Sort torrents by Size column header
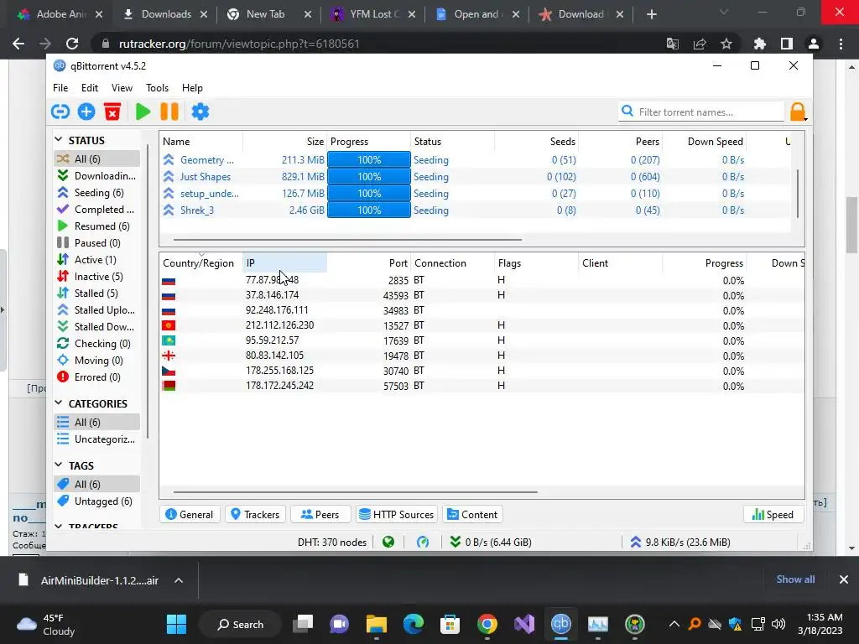Viewport: 859px width, 644px height. (x=285, y=141)
